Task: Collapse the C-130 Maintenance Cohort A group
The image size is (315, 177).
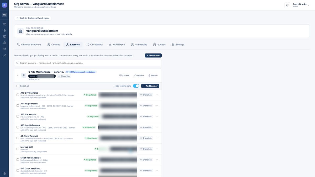Action: (18, 76)
